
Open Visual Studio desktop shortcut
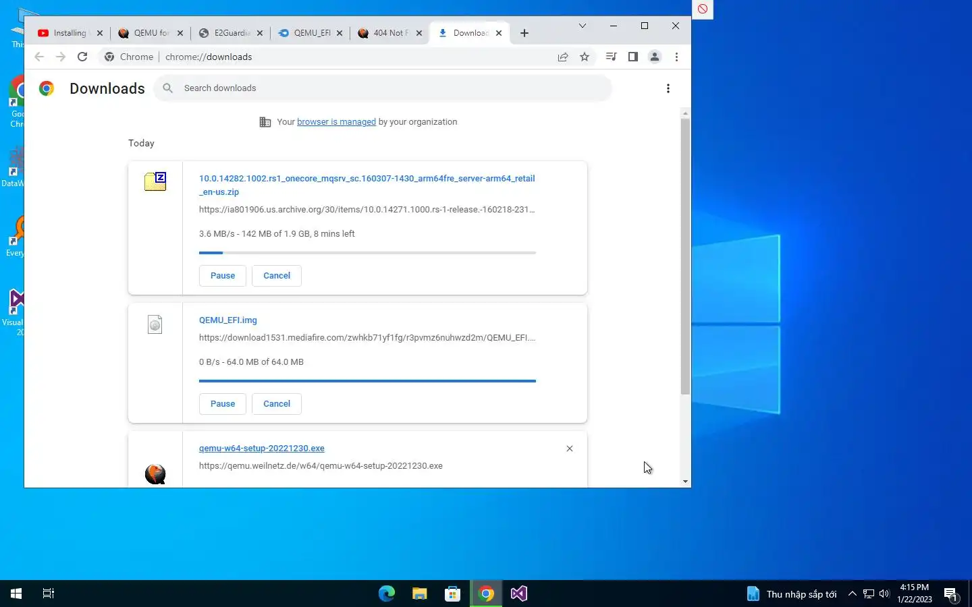16,312
